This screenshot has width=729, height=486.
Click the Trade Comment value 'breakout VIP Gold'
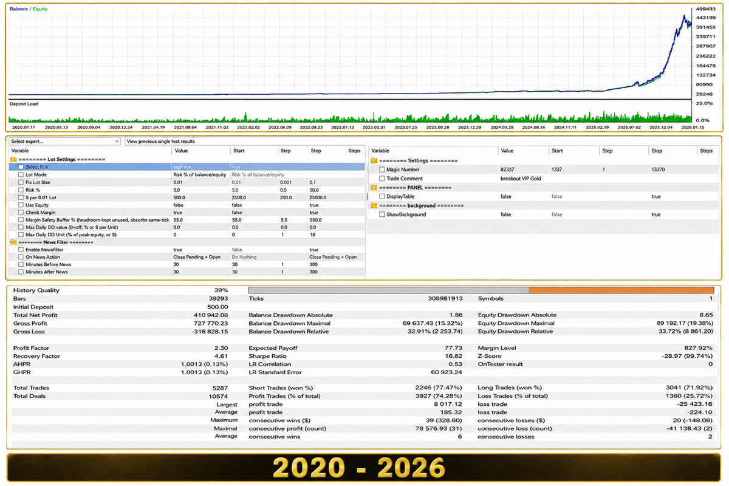point(521,179)
